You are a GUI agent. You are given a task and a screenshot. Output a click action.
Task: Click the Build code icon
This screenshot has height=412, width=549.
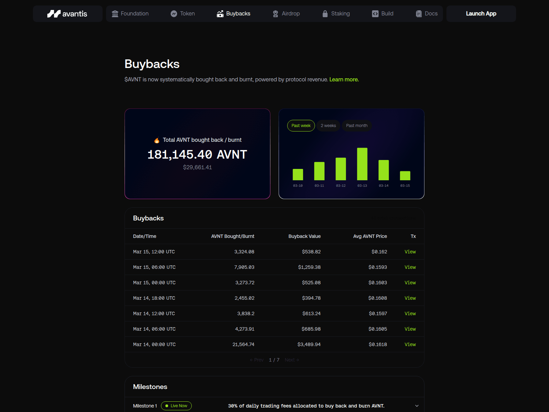[375, 14]
